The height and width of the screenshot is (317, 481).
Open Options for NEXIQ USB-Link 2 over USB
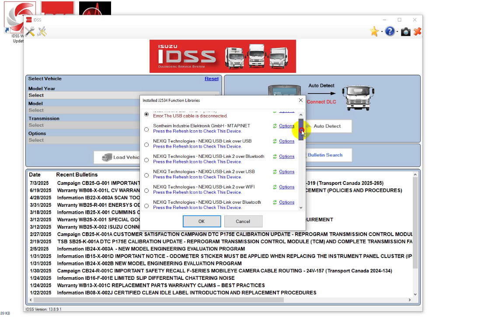pos(286,172)
